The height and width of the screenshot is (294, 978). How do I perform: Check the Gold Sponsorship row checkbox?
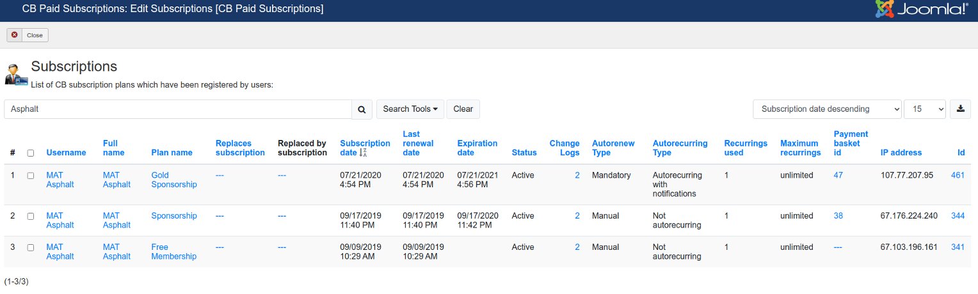(30, 175)
